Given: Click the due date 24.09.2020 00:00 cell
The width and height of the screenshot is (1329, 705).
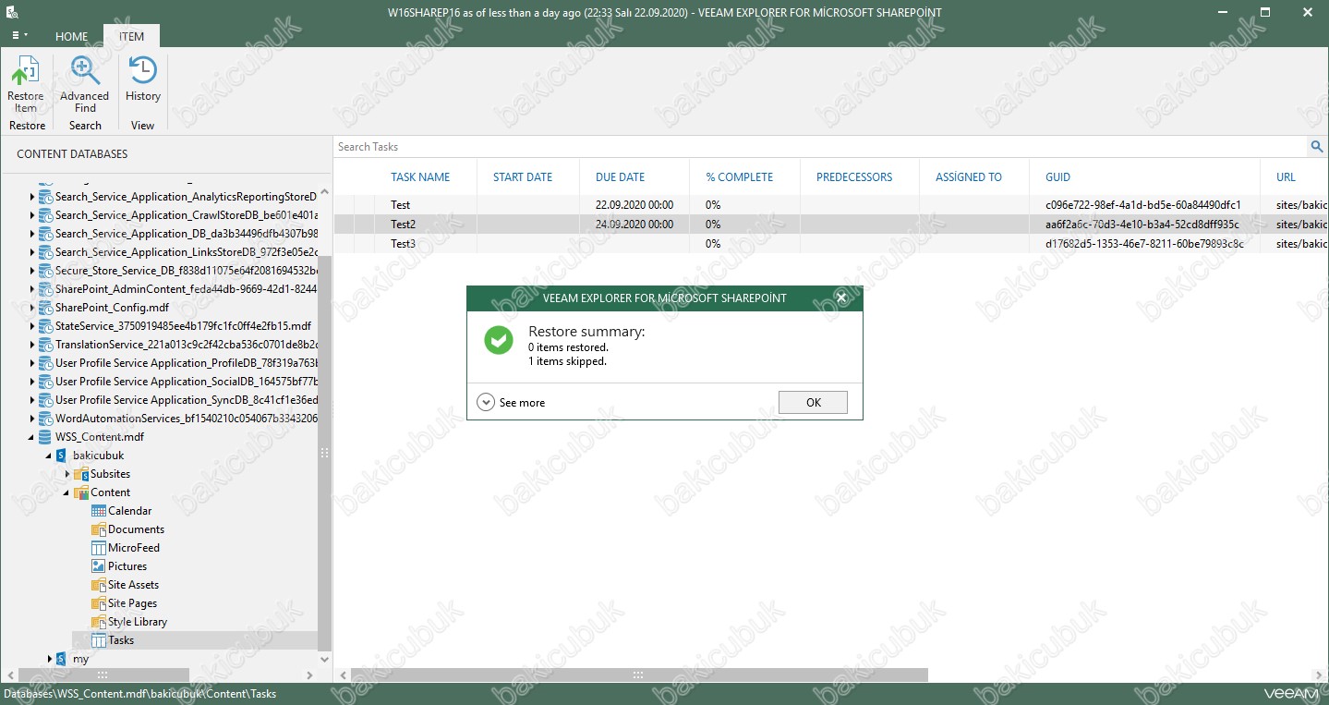Looking at the screenshot, I should 634,225.
